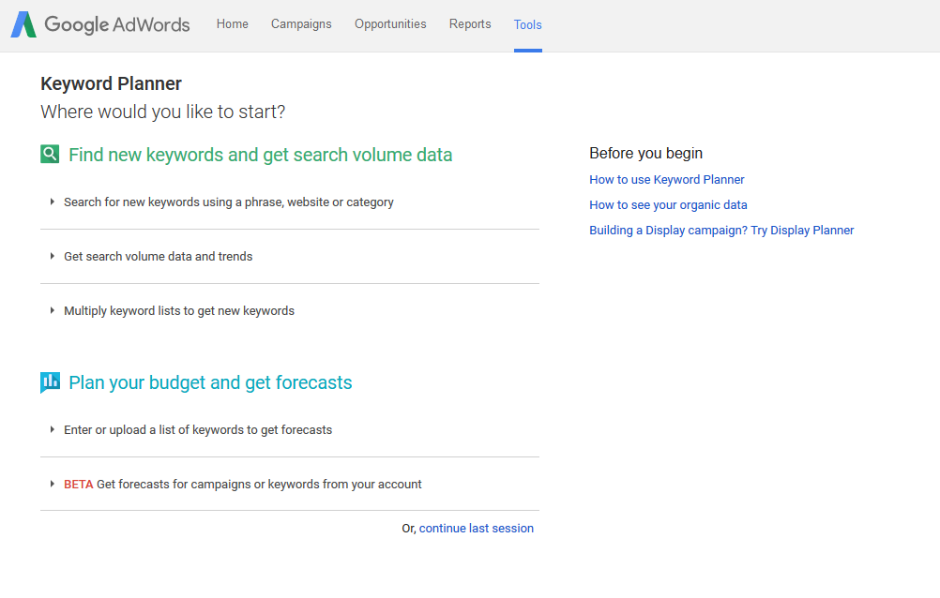940x598 pixels.
Task: Click 'Plan your budget and get forecasts' heading
Action: (210, 382)
